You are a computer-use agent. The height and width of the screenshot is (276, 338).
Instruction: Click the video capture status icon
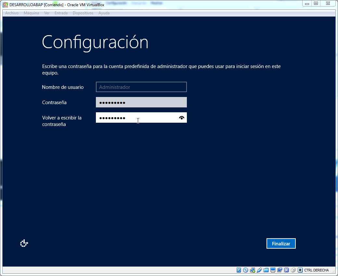click(x=280, y=270)
